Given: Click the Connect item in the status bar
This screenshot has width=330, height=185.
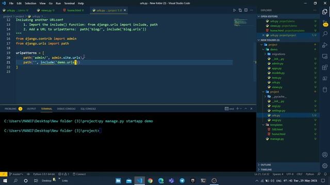Looking at the screenshot, I should (79, 174).
